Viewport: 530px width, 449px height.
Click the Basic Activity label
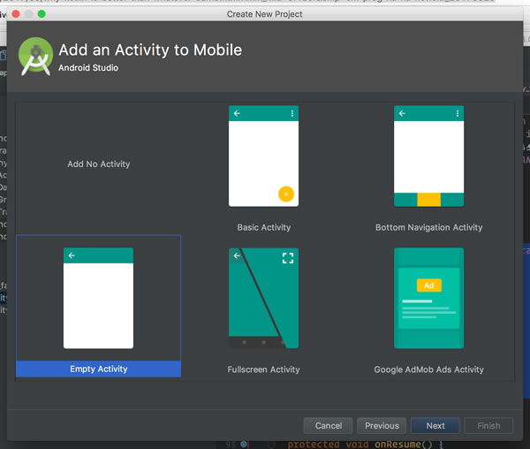(x=263, y=227)
